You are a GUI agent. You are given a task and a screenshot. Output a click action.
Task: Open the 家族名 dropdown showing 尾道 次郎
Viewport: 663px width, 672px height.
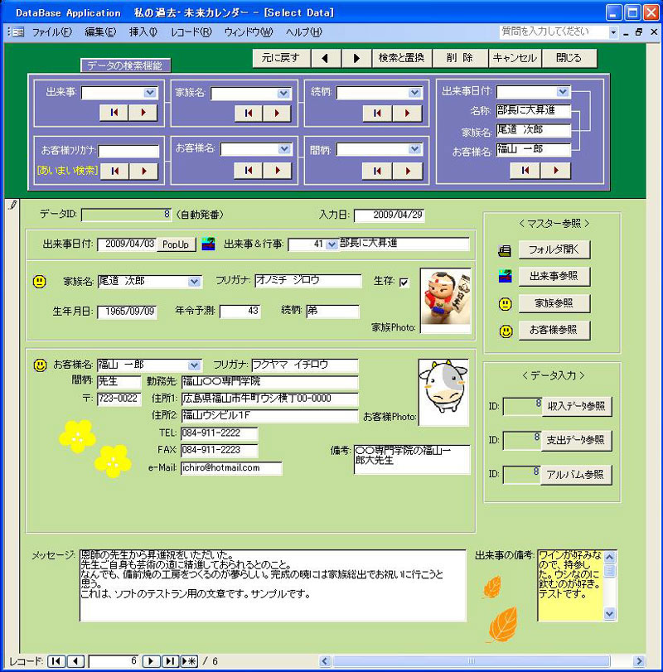coord(195,282)
